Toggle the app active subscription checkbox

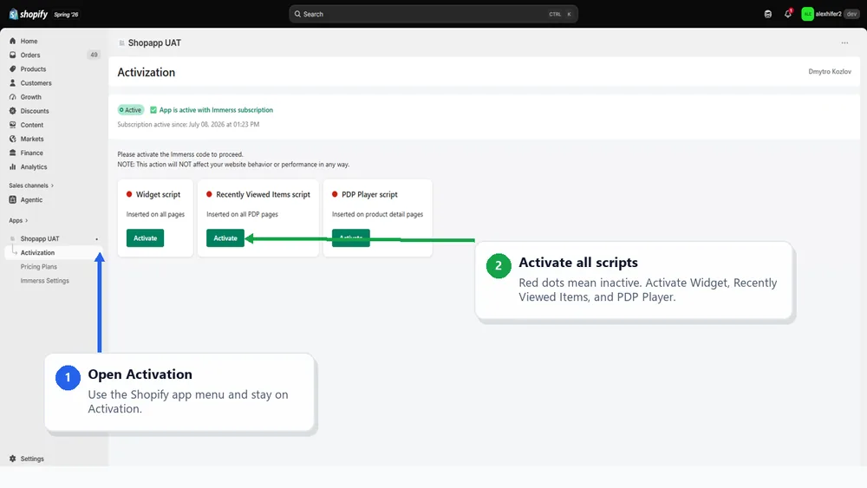(x=153, y=110)
